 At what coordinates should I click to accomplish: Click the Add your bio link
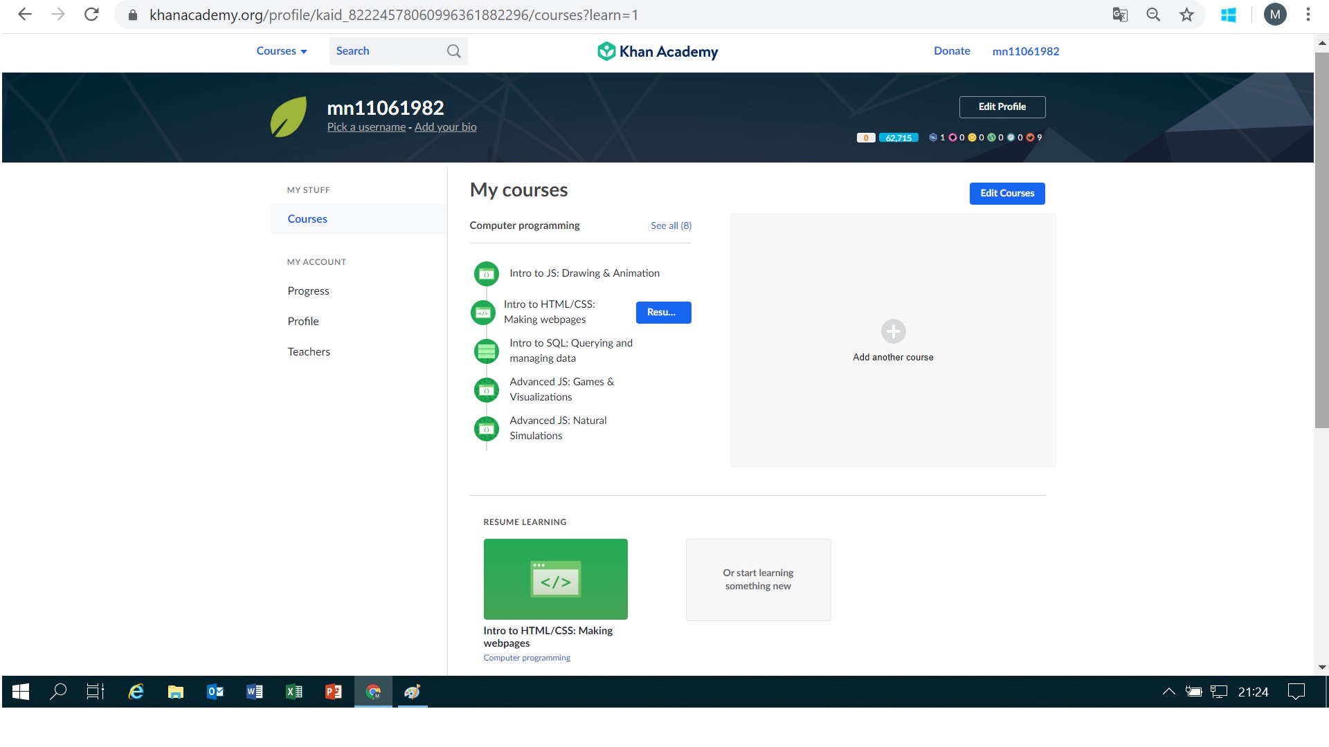(445, 127)
